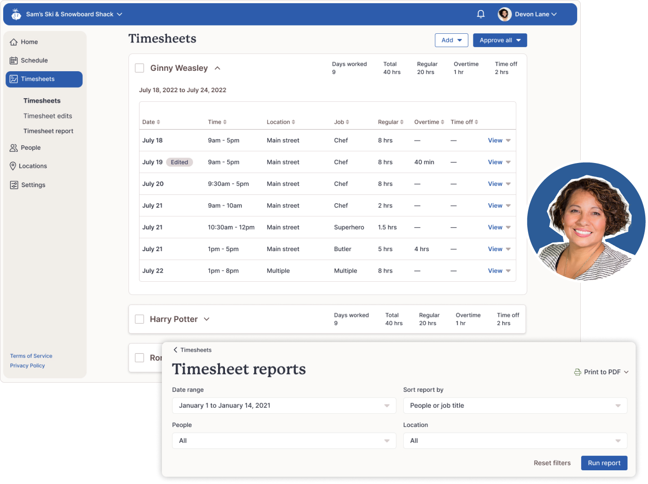Click Sam's Ski & Snowboard Shack logo

16,14
